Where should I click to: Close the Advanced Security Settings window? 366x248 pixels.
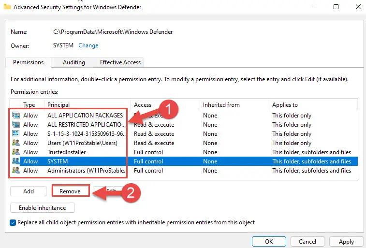[358, 7]
